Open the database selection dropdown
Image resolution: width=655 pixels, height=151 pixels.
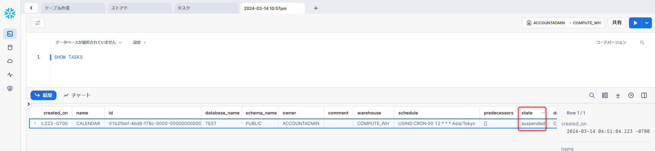click(89, 42)
